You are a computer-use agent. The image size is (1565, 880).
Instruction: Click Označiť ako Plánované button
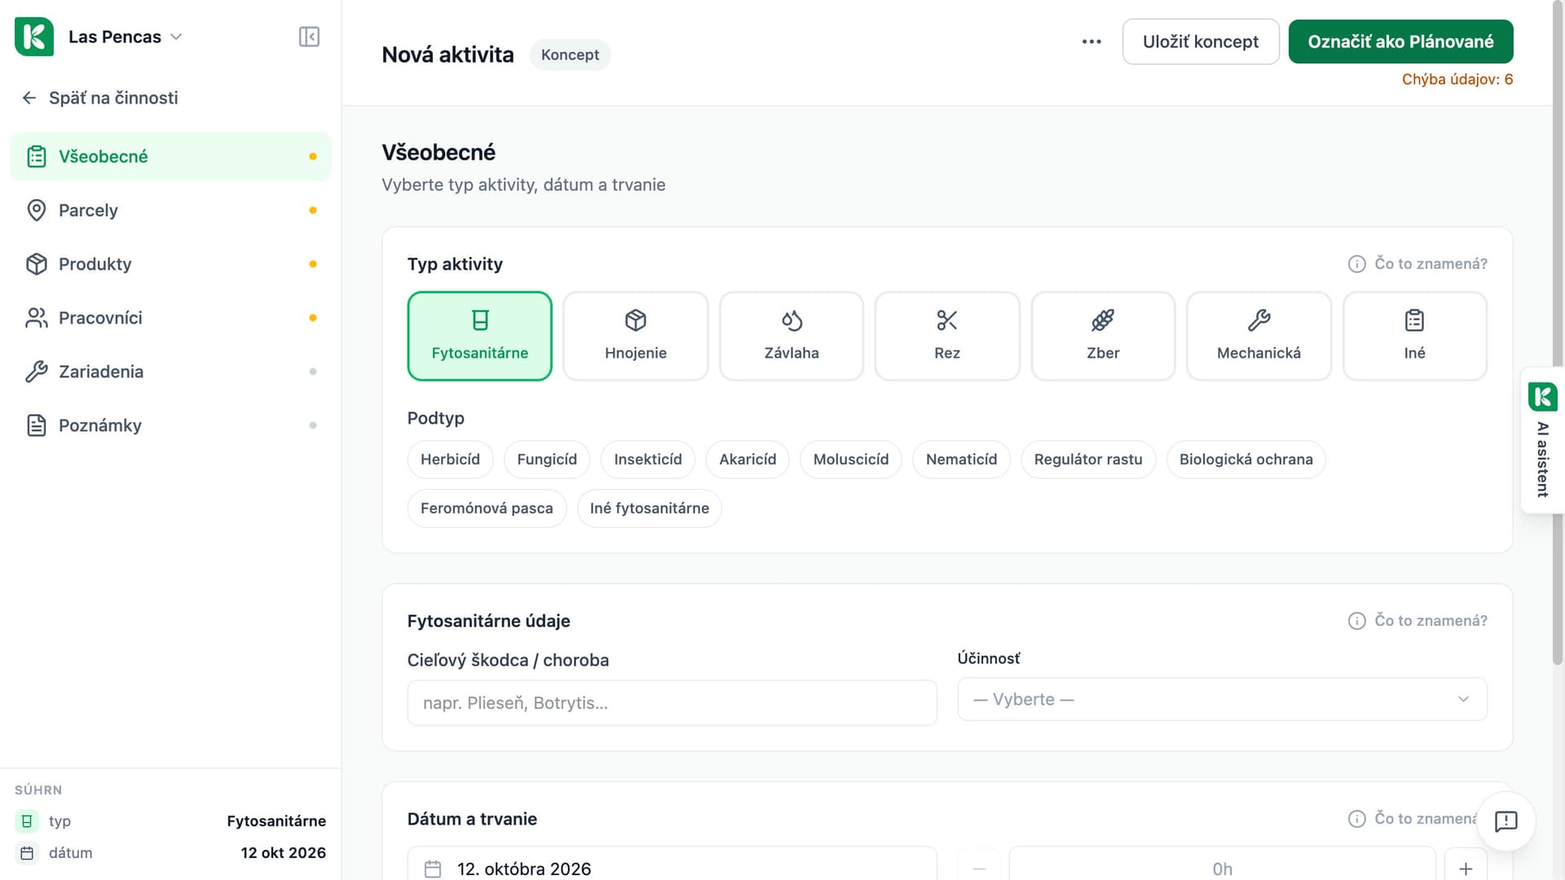(x=1400, y=42)
